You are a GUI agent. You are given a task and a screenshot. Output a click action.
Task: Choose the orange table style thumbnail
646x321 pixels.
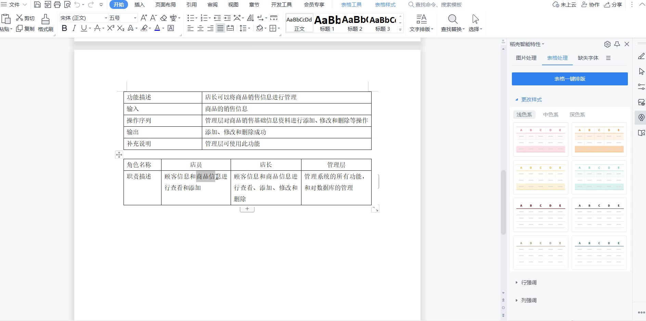click(599, 140)
